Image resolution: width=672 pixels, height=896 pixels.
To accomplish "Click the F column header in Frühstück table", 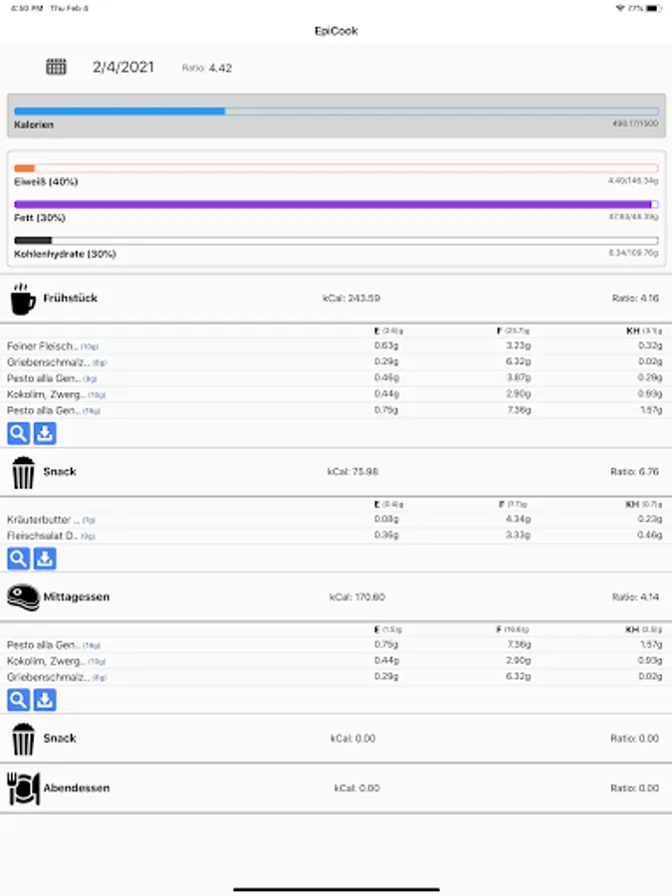I will point(513,331).
